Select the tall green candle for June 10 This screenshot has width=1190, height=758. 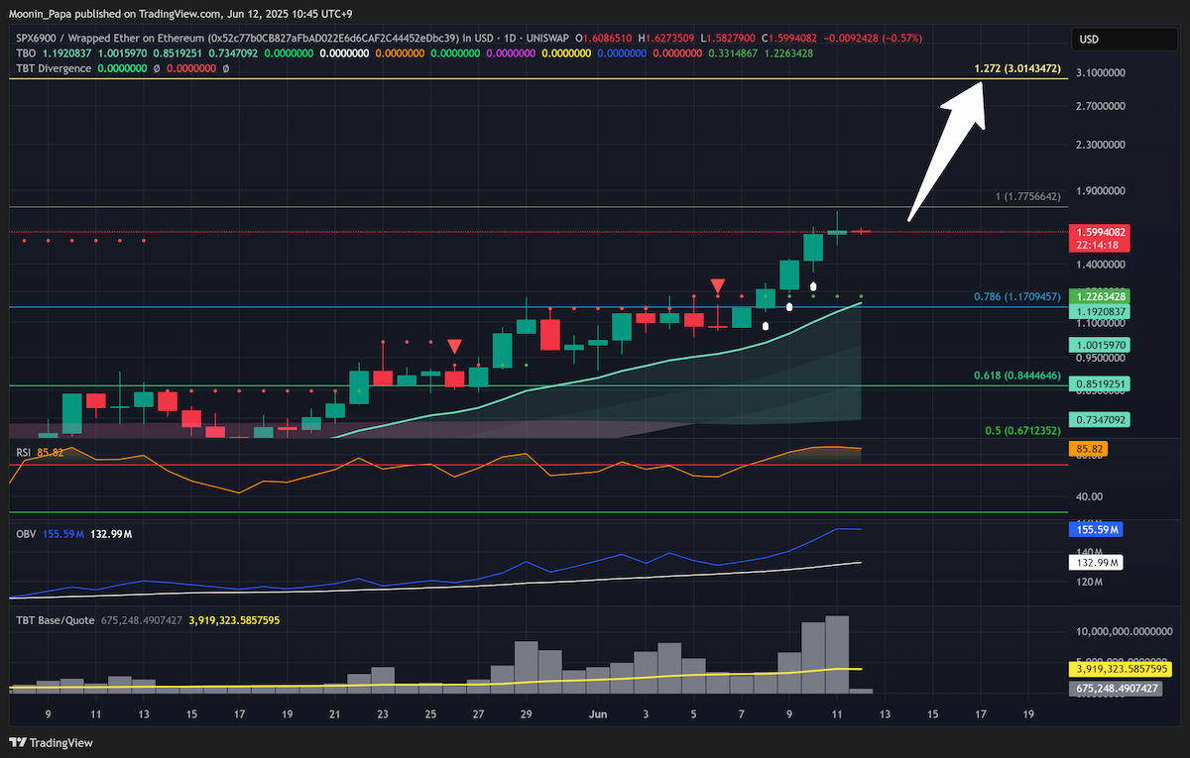(x=814, y=246)
